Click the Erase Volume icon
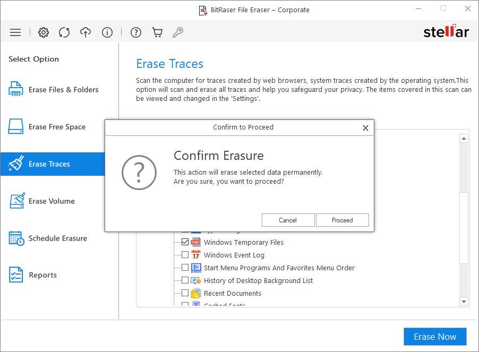 (18, 201)
